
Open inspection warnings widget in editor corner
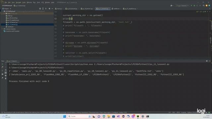[x=201, y=12]
